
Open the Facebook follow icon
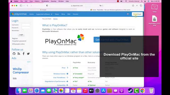click(24, 54)
